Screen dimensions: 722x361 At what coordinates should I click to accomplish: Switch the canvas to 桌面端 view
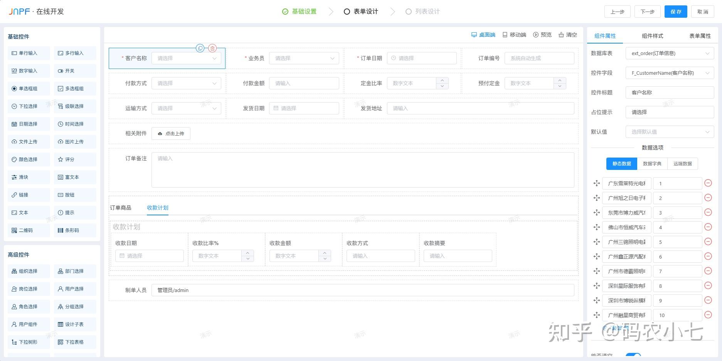tap(483, 35)
